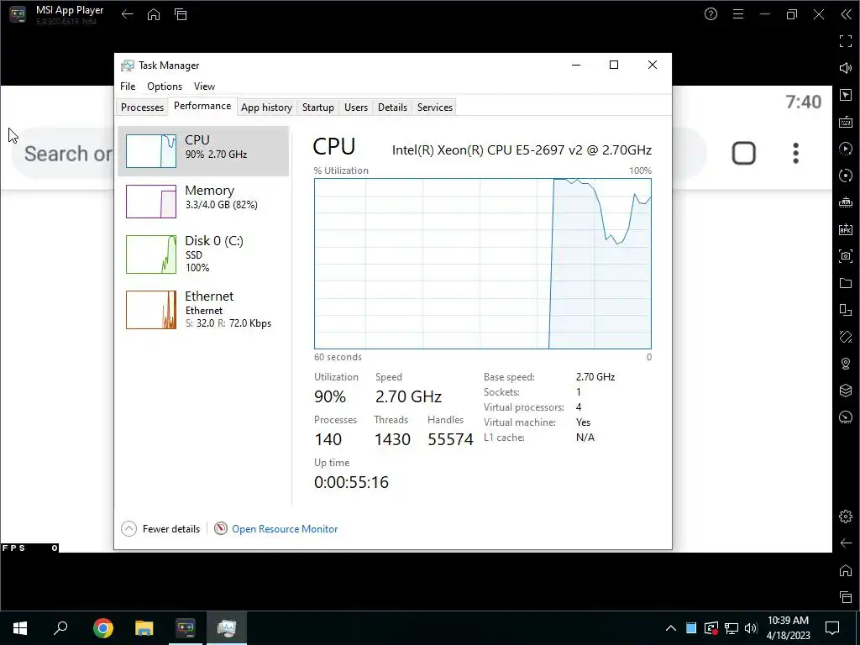Select the Ethernet performance entry
Image resolution: width=860 pixels, height=645 pixels.
click(203, 310)
